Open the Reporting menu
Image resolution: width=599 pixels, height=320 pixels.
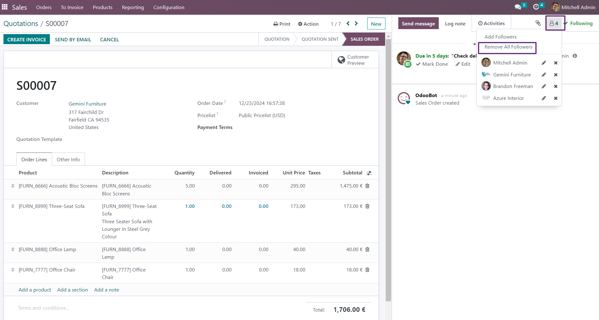(x=133, y=7)
